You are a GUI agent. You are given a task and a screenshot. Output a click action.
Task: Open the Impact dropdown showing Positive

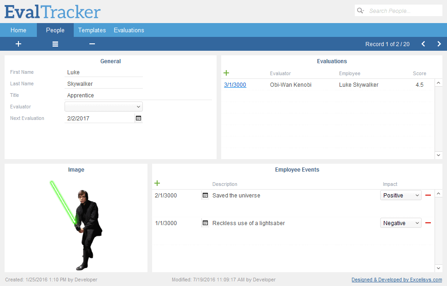[400, 195]
